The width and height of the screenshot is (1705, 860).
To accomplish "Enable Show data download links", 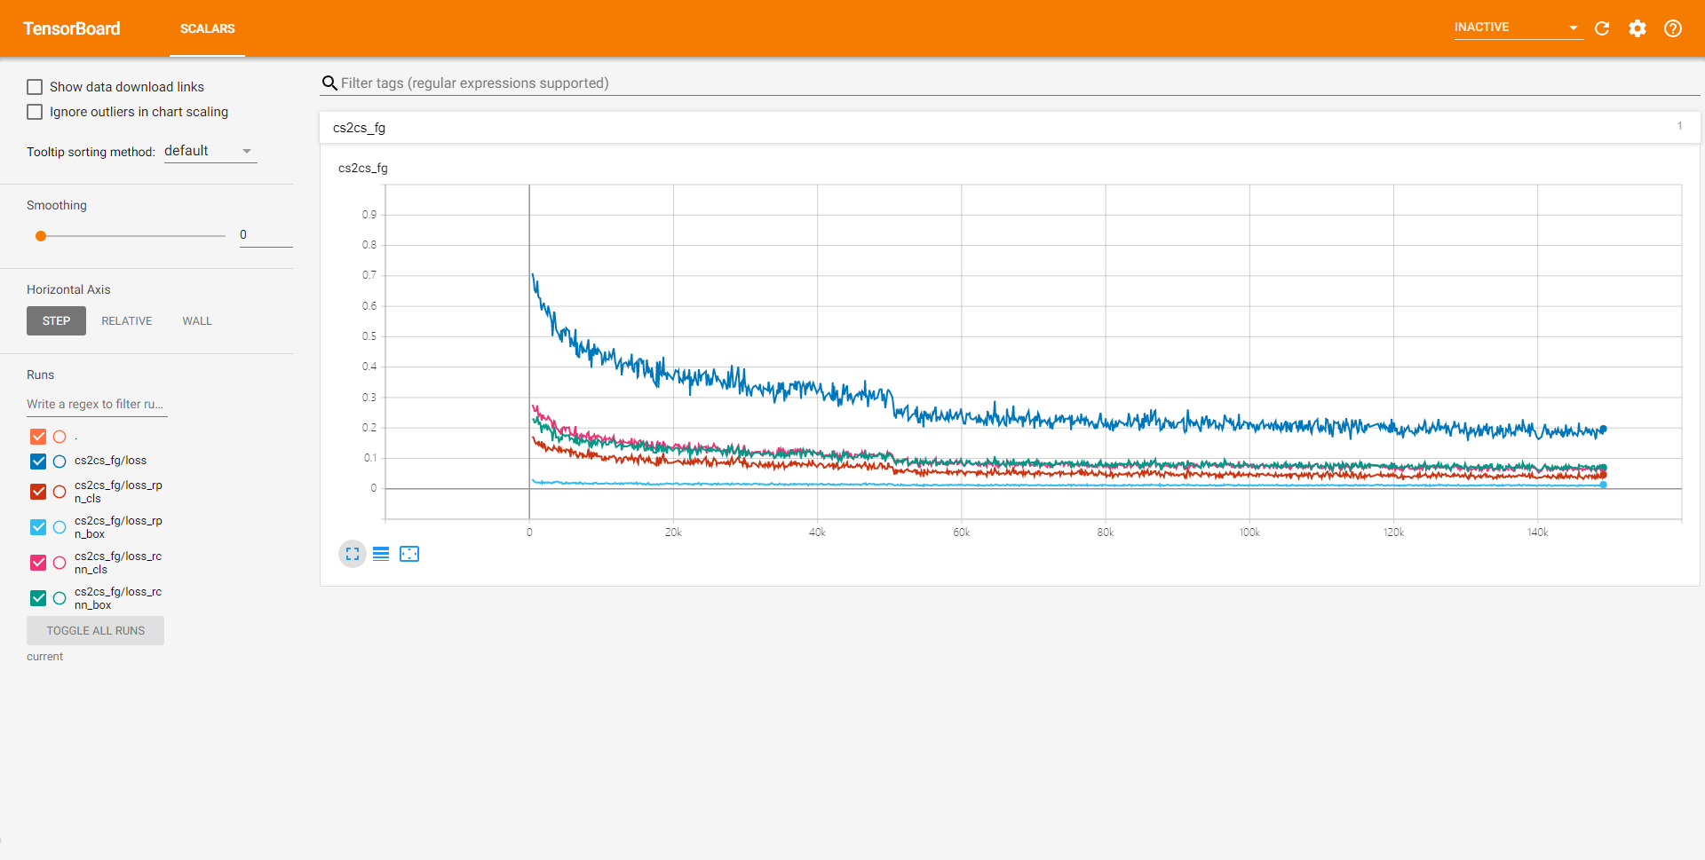I will (35, 87).
